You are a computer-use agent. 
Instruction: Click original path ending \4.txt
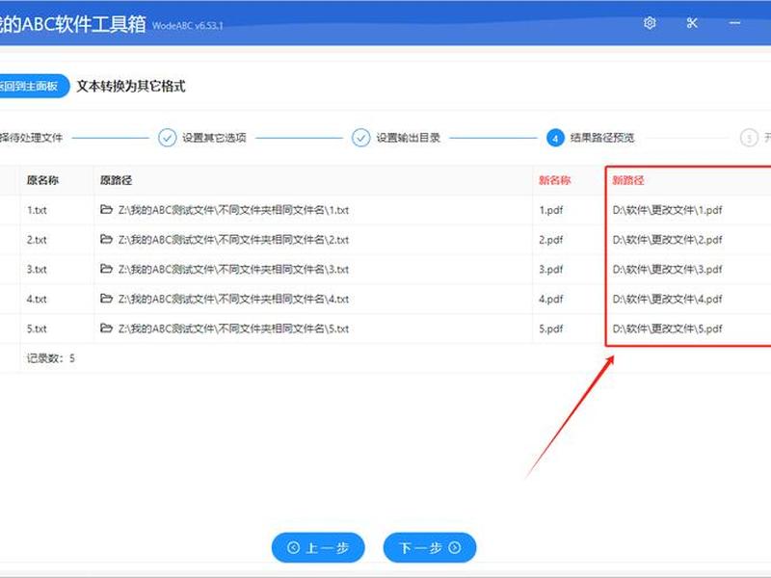[233, 299]
